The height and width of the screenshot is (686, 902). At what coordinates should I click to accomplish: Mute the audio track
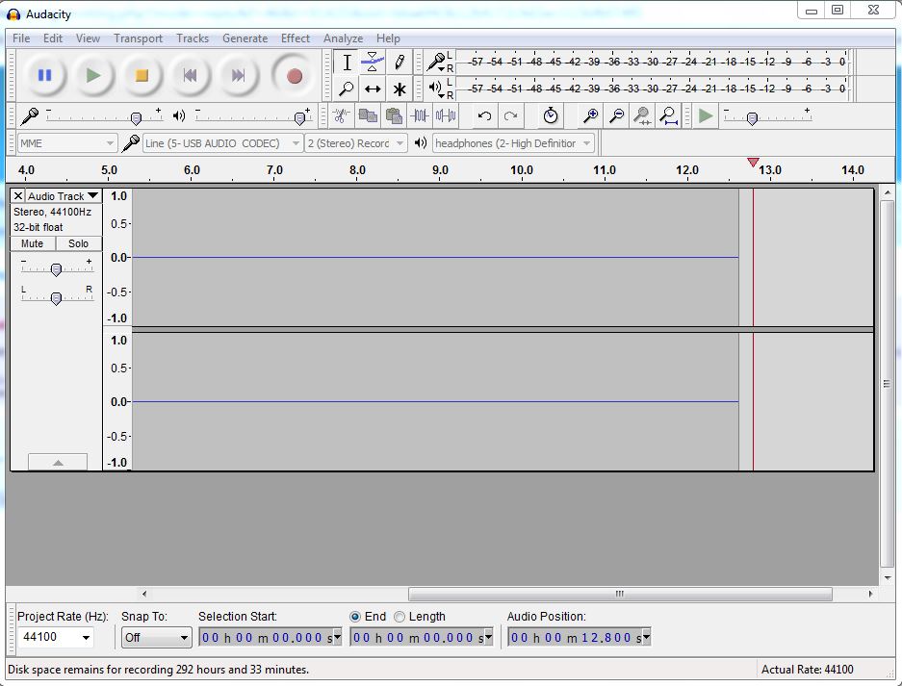(32, 243)
